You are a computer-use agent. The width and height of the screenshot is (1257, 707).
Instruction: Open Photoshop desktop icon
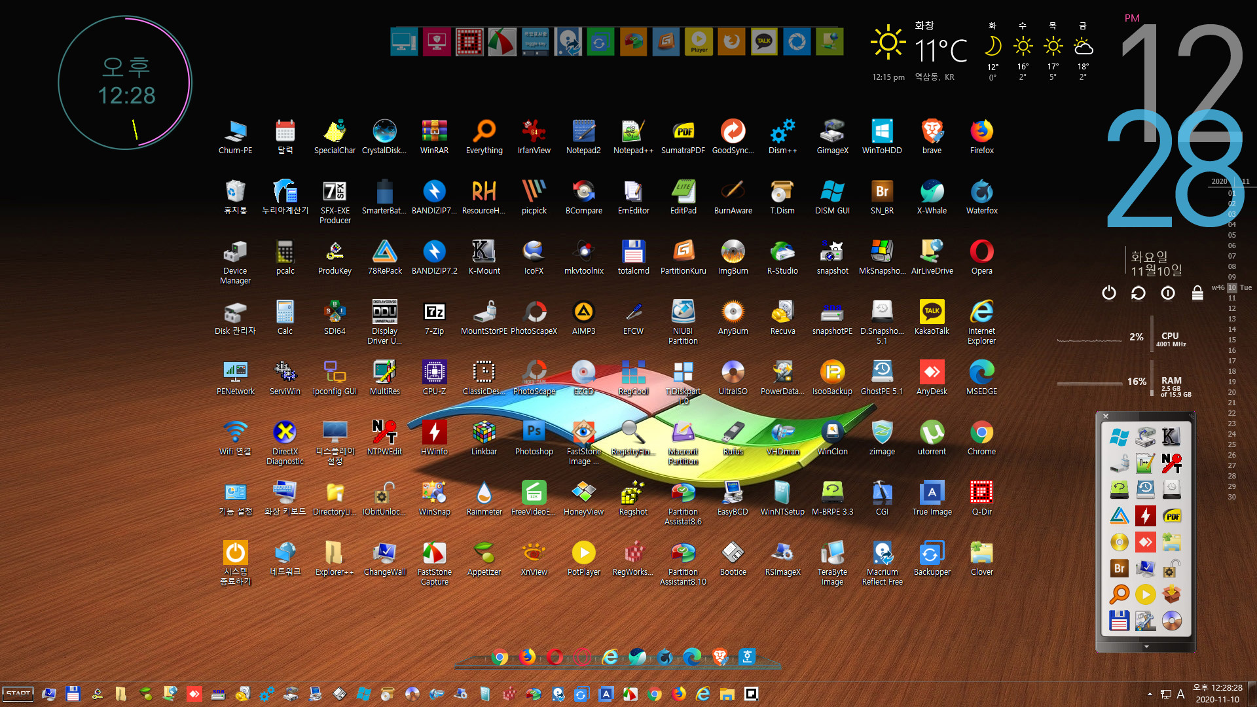coord(534,438)
